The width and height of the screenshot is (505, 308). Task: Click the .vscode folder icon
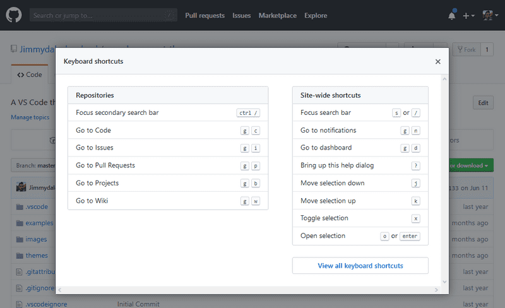(20, 207)
